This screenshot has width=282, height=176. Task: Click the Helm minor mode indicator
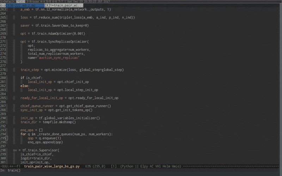pos(166,166)
